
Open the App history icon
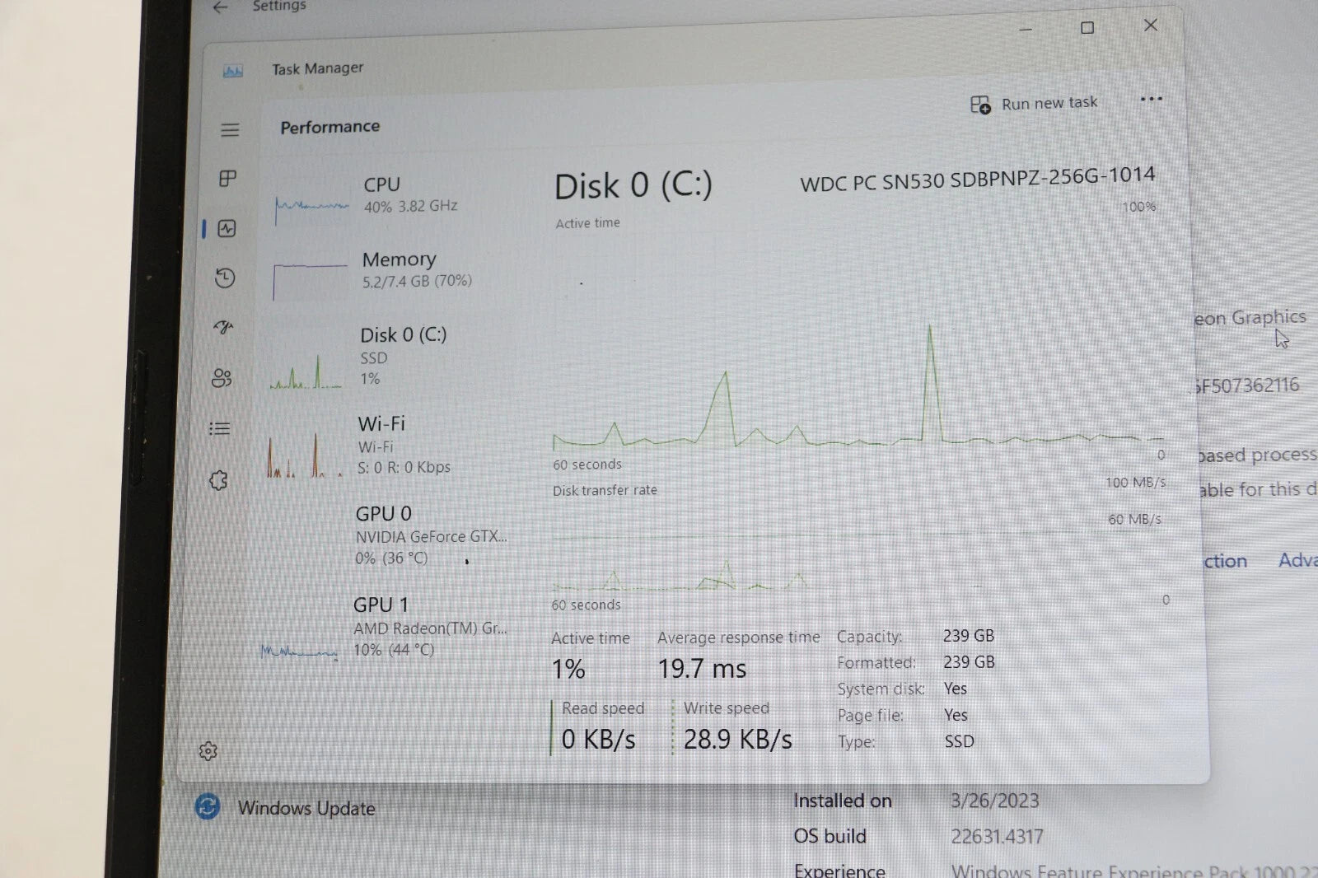click(x=225, y=278)
